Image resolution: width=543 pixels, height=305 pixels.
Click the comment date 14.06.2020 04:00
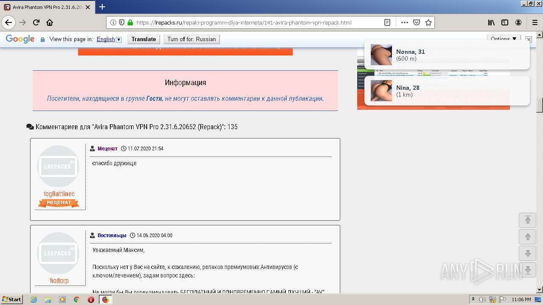point(154,236)
